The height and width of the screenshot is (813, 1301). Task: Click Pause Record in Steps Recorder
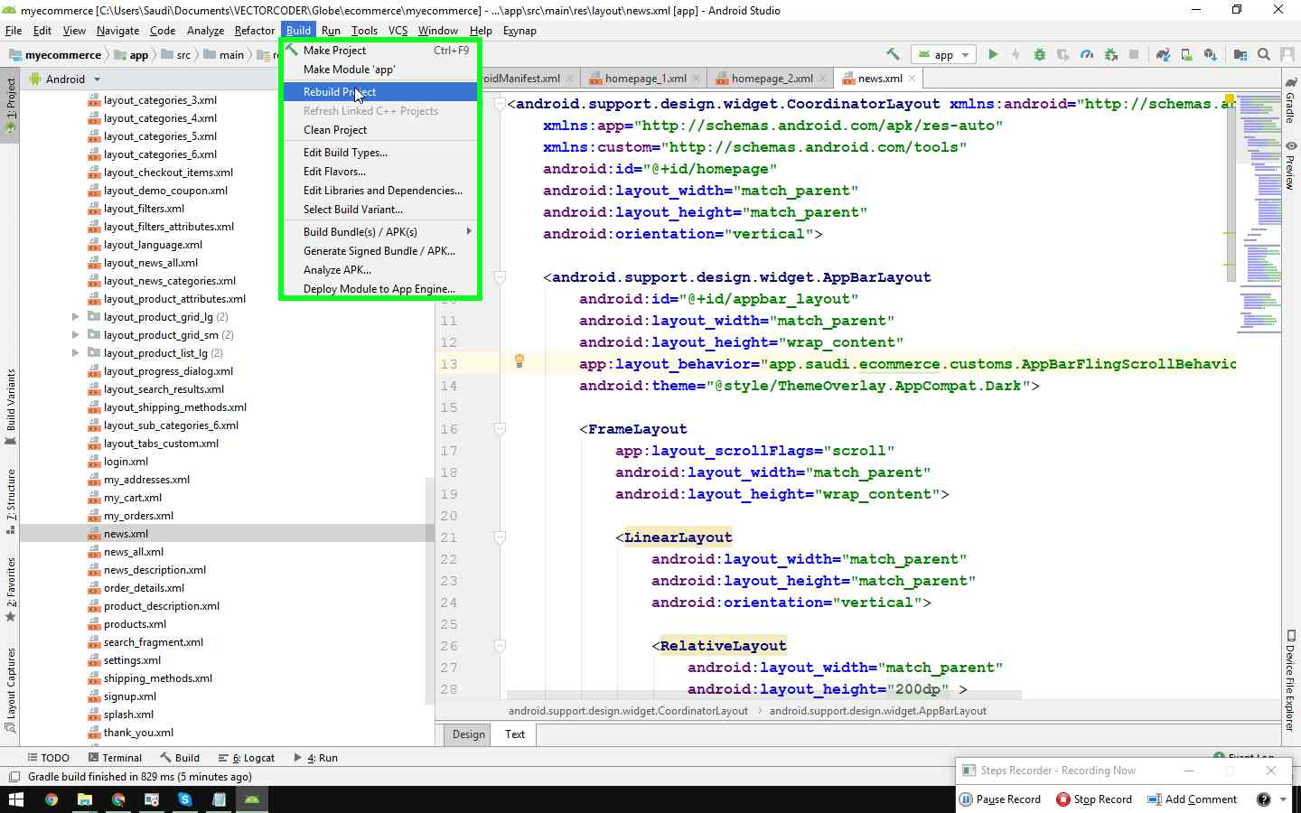click(1000, 799)
